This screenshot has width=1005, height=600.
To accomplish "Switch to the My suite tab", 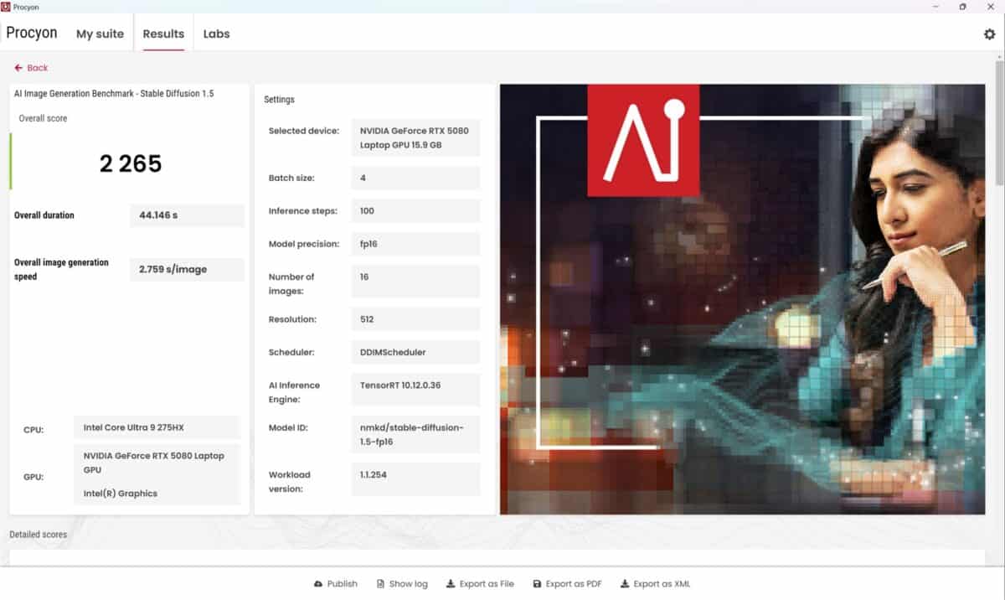I will [x=100, y=34].
